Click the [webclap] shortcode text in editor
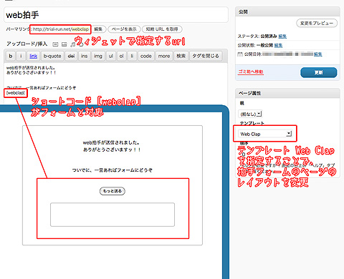This screenshot has width=344, height=279. tap(16, 93)
